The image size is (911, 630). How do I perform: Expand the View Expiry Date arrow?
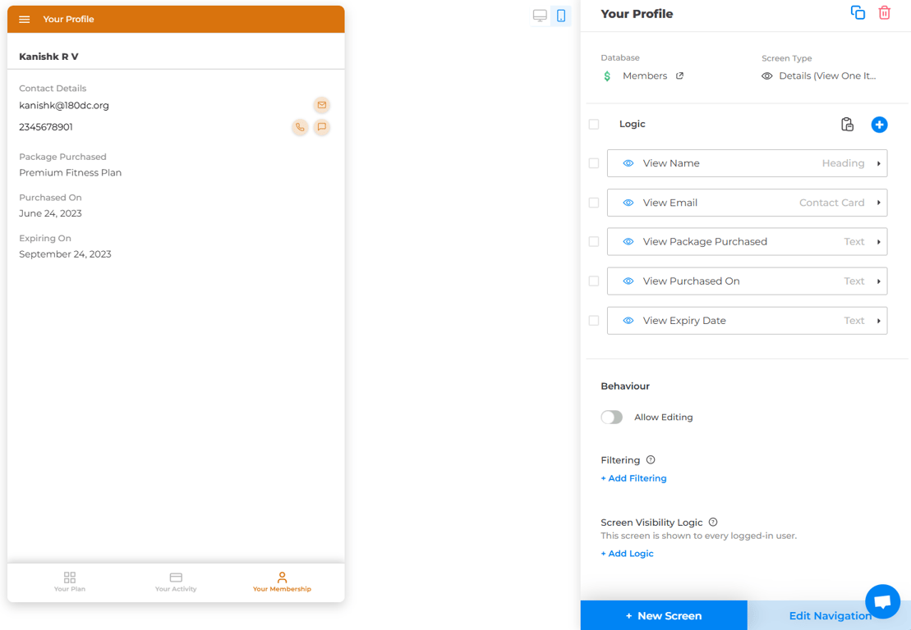(878, 321)
